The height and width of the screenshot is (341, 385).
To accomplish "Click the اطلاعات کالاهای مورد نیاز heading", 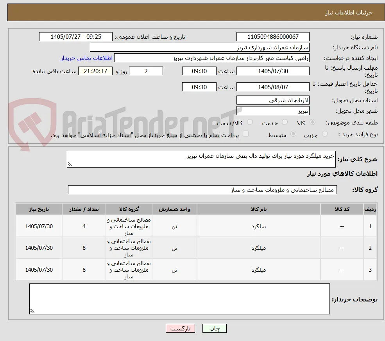I will [x=342, y=173].
